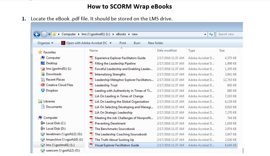Click PDF icon of LiA On Strategic Leadership
Viewport: 270px width, 156px height.
coord(92,112)
